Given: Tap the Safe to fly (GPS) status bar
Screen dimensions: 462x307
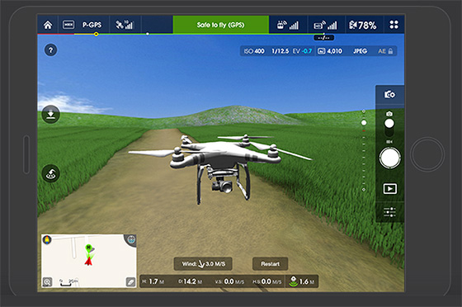Looking at the screenshot, I should pos(221,25).
